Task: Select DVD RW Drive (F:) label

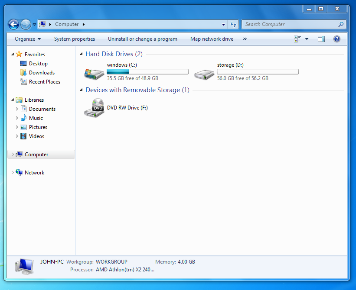Action: click(127, 108)
